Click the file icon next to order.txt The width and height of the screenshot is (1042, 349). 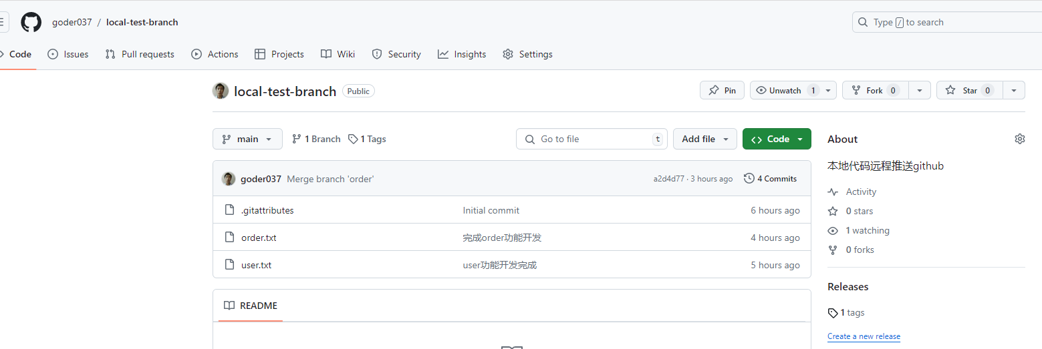point(229,238)
